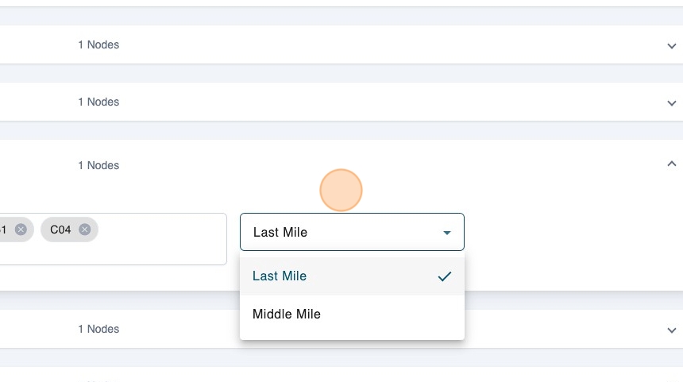Remove the C04 chip with its x icon

click(84, 230)
